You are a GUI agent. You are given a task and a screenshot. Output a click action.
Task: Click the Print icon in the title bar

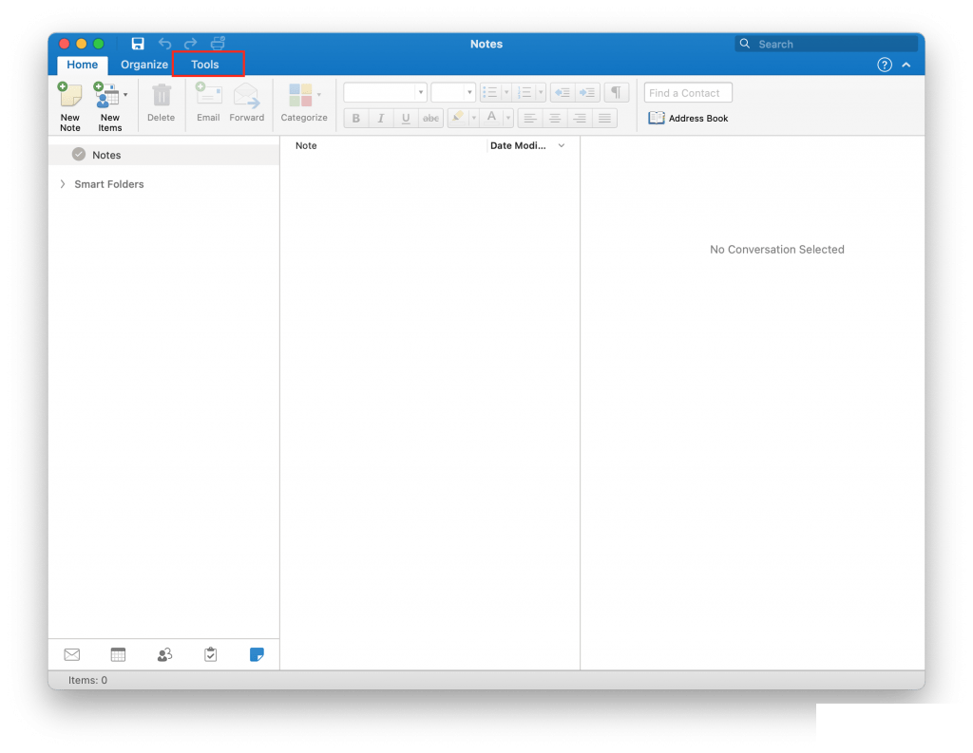pyautogui.click(x=218, y=44)
